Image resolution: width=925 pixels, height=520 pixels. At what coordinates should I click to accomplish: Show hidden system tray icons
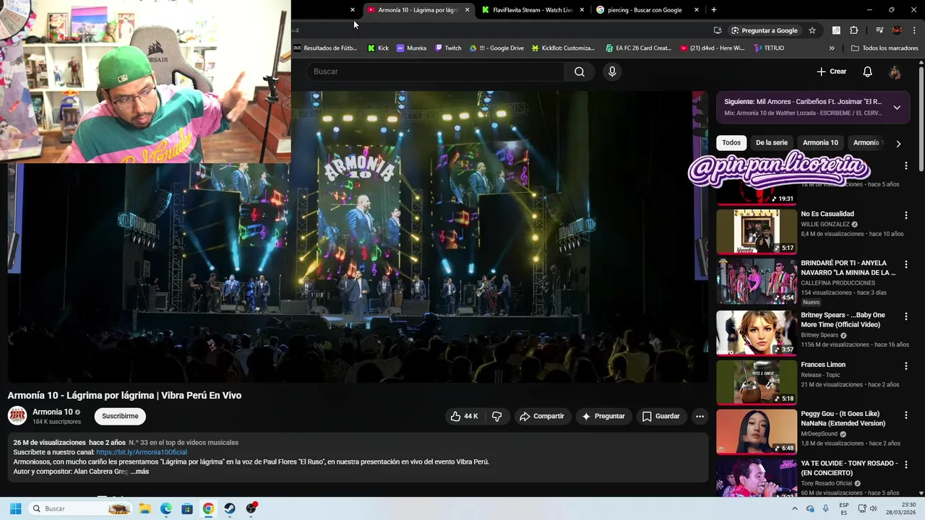(x=794, y=508)
